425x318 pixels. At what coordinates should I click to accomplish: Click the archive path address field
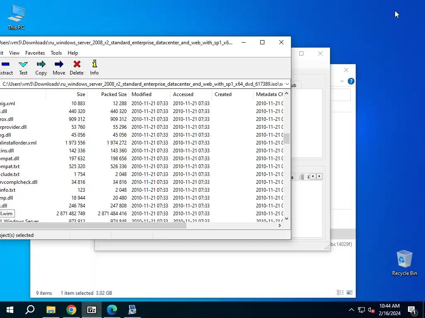(142, 84)
